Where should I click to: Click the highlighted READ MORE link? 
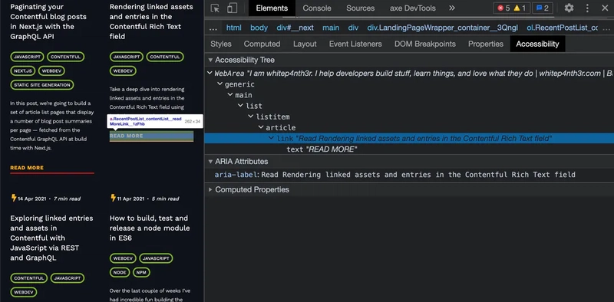click(151, 136)
